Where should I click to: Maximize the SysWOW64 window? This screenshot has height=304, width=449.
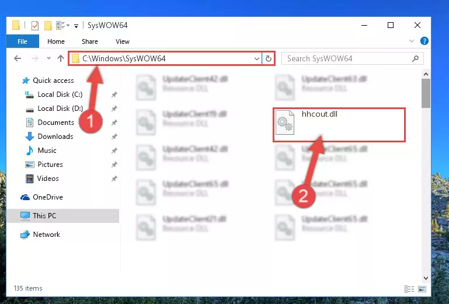[391, 25]
